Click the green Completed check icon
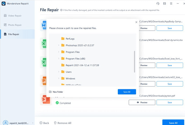The width and height of the screenshot is (185, 125). [x=57, y=103]
